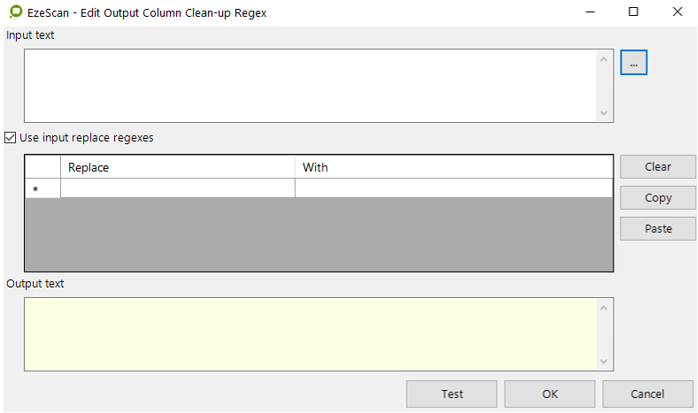698x413 pixels.
Task: Select the With column header
Action: point(453,167)
